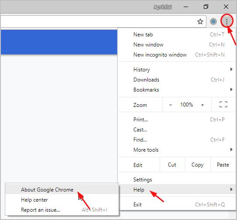Open a New incognito window

(x=177, y=55)
